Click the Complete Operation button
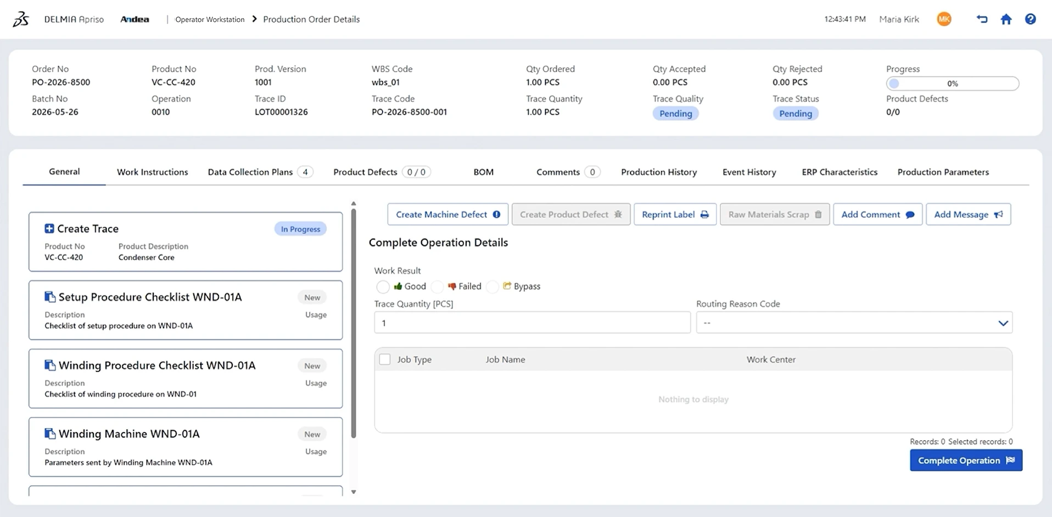This screenshot has height=517, width=1052. pos(966,460)
